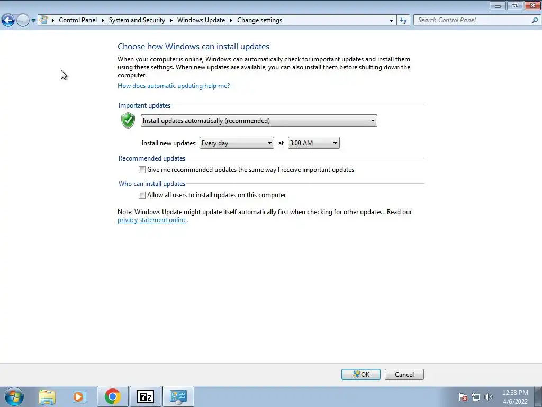Enable 'Give me recommended updates' checkbox
Image resolution: width=542 pixels, height=407 pixels.
pos(142,170)
